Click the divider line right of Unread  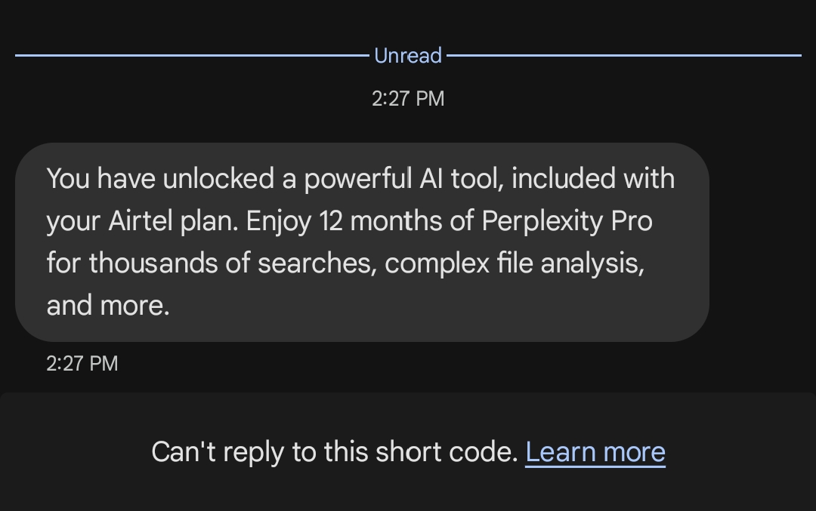623,55
